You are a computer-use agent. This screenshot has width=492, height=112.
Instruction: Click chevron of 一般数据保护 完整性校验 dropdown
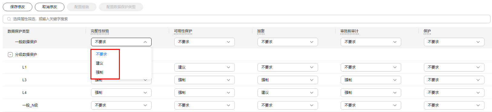click(145, 42)
